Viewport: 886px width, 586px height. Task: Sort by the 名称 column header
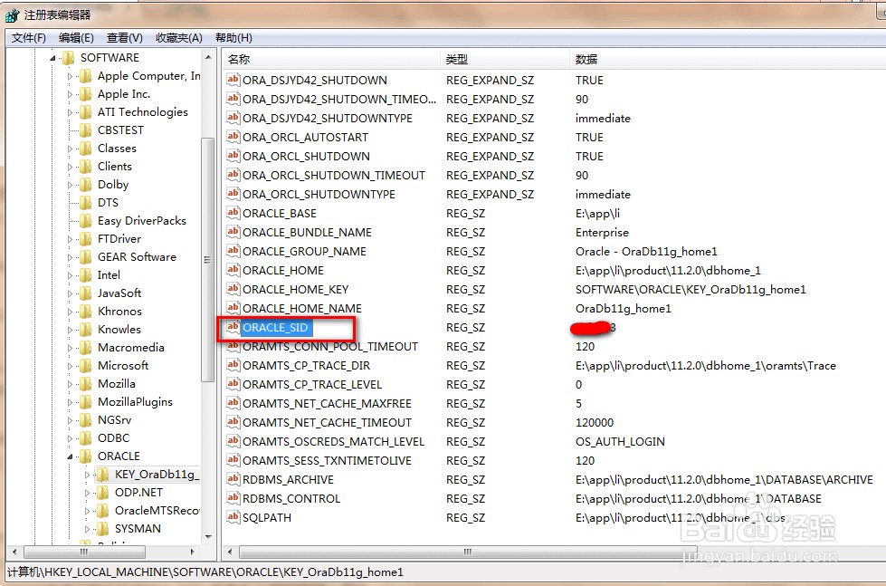click(x=331, y=60)
